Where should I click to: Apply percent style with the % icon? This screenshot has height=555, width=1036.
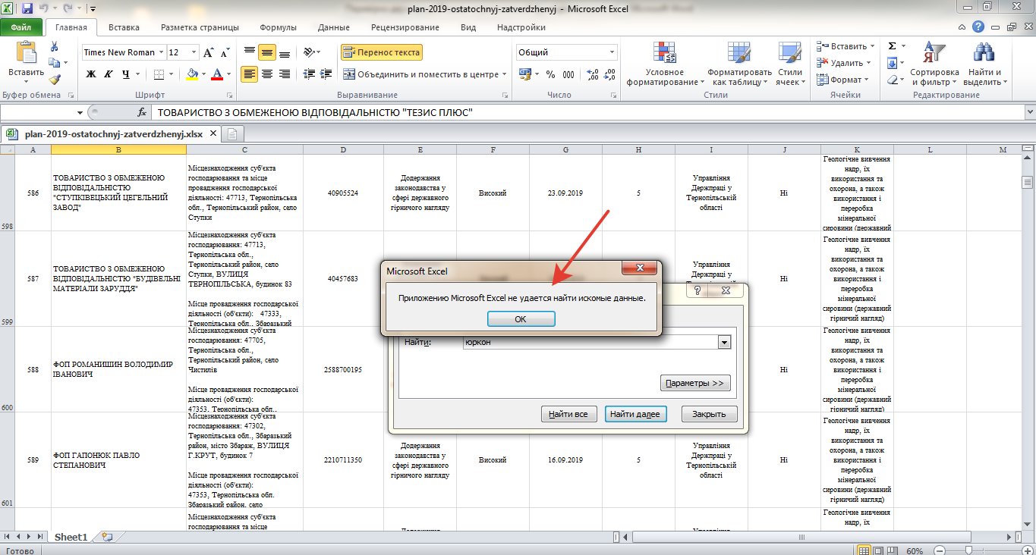550,74
